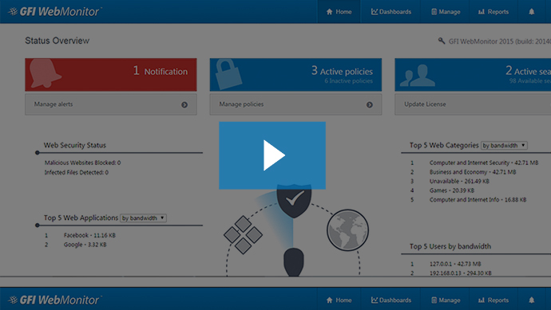The width and height of the screenshot is (551, 310).
Task: Click GFI WebMonitor 2015 build text
Action: [500, 41]
